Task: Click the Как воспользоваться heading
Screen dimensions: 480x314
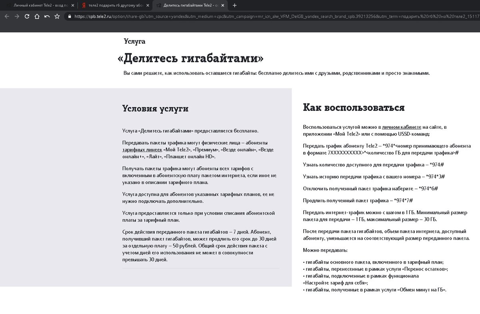Action: 354,108
